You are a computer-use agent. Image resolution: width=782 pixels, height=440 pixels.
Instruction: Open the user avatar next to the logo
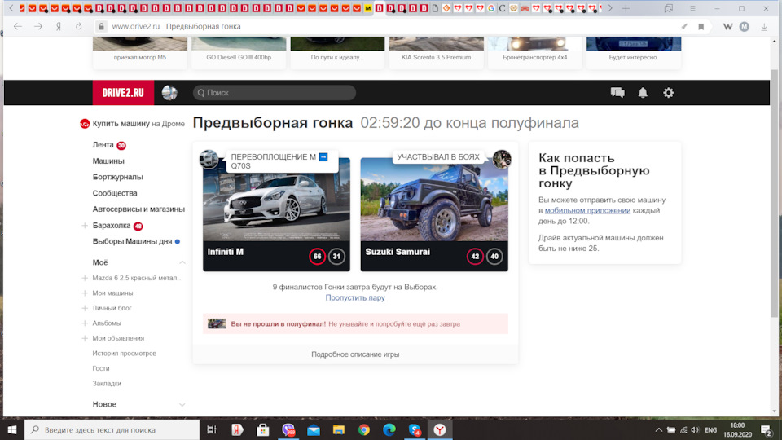[x=169, y=93]
